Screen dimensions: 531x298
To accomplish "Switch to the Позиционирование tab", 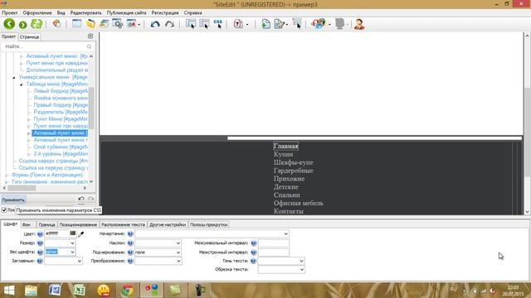I will tap(78, 224).
